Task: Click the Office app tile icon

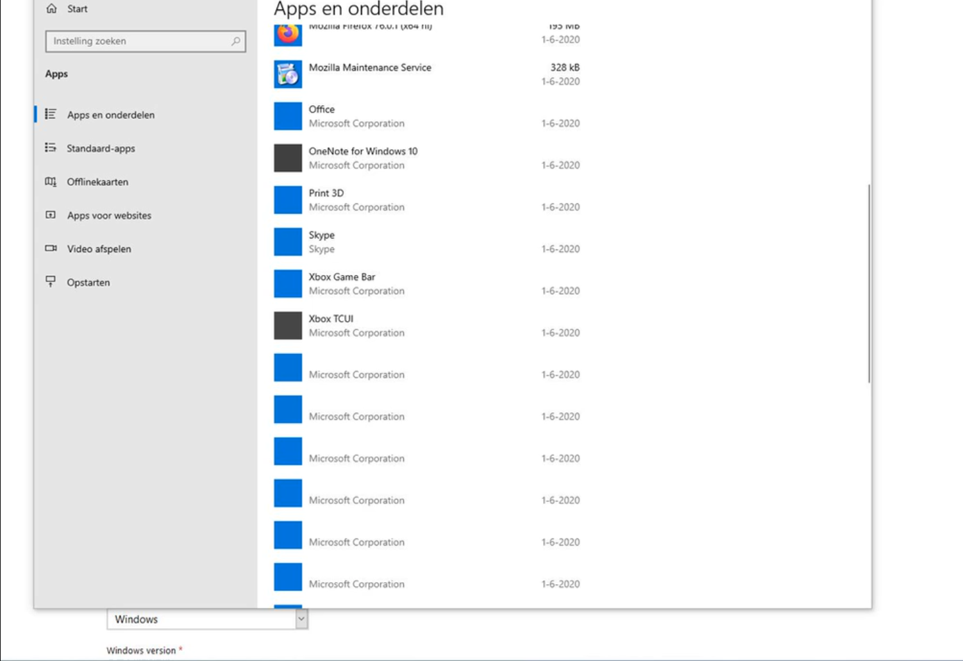Action: click(288, 116)
